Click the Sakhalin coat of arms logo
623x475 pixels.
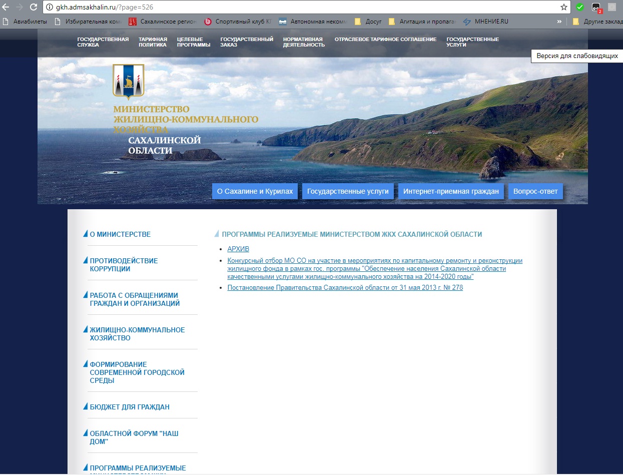click(129, 82)
